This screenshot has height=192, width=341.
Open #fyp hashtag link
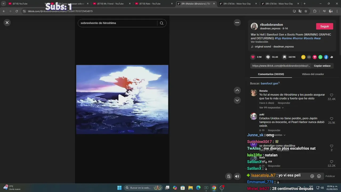(278, 38)
